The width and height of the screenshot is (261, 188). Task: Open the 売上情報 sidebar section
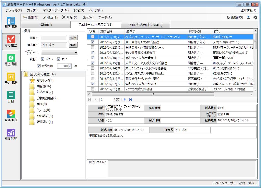[11, 60]
